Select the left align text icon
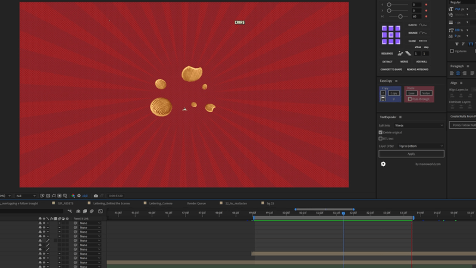The width and height of the screenshot is (476, 268). [452, 73]
